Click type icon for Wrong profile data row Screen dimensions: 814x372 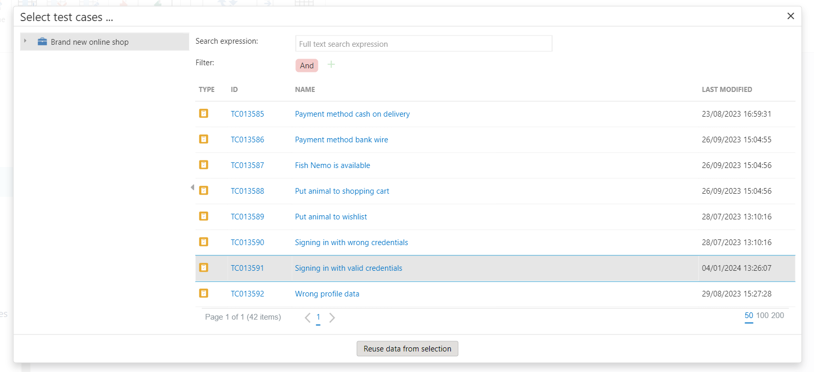click(x=204, y=293)
